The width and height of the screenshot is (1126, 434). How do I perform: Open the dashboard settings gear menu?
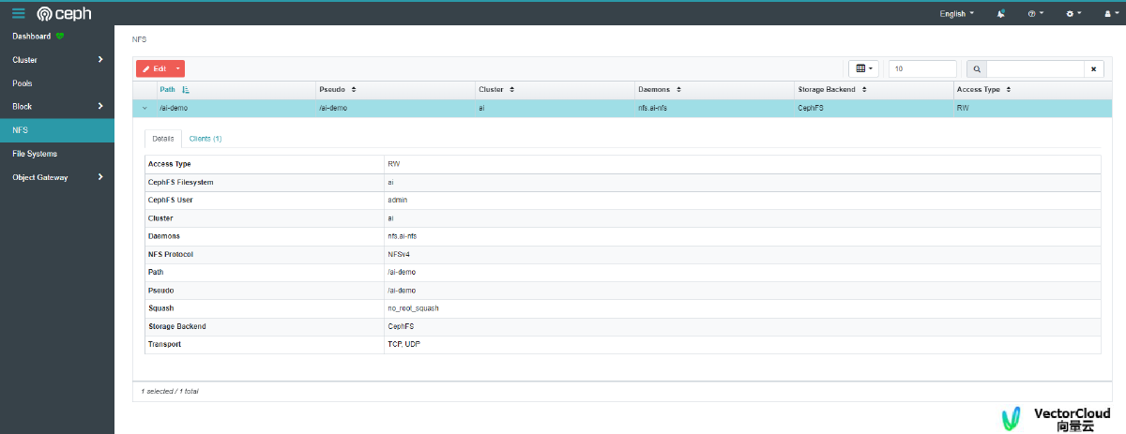(1074, 13)
